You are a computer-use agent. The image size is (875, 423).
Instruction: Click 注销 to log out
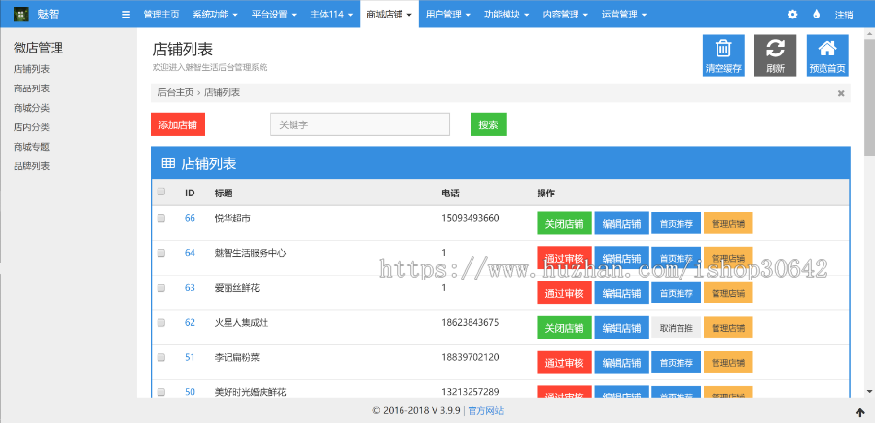pyautogui.click(x=843, y=15)
